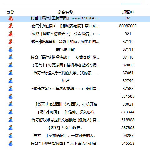Viewport: 150px width, 150px height.
Task: Sort by the 公会名称 column header
Action: pos(65,12)
